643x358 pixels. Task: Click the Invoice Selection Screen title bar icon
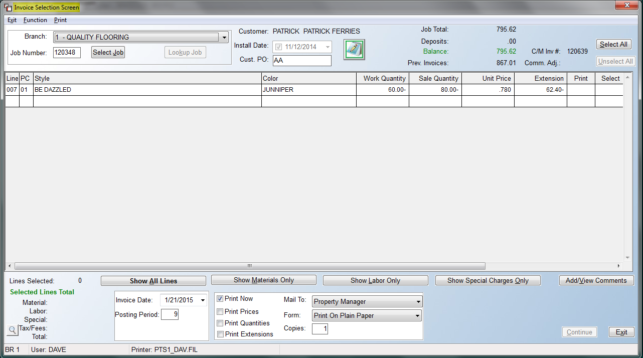coord(7,8)
